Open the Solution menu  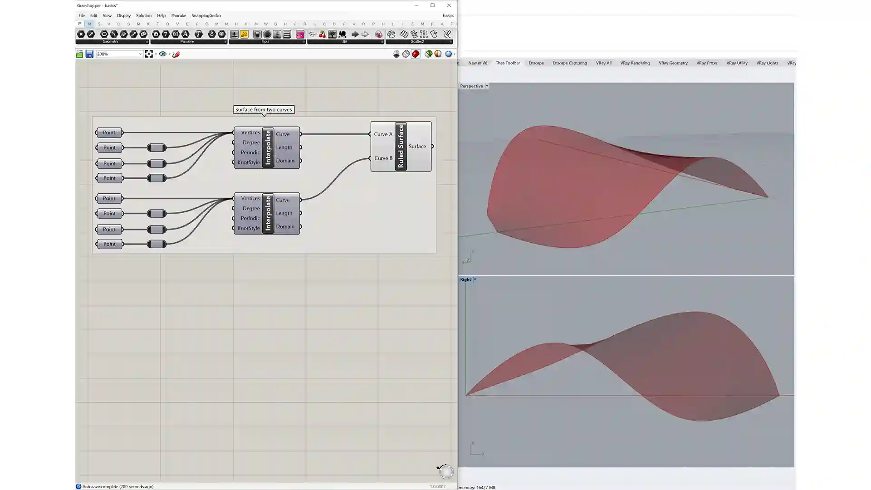pyautogui.click(x=143, y=15)
